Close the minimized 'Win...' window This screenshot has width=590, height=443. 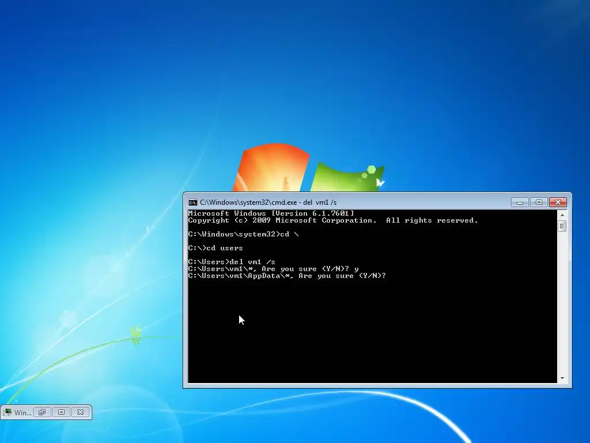click(x=80, y=412)
